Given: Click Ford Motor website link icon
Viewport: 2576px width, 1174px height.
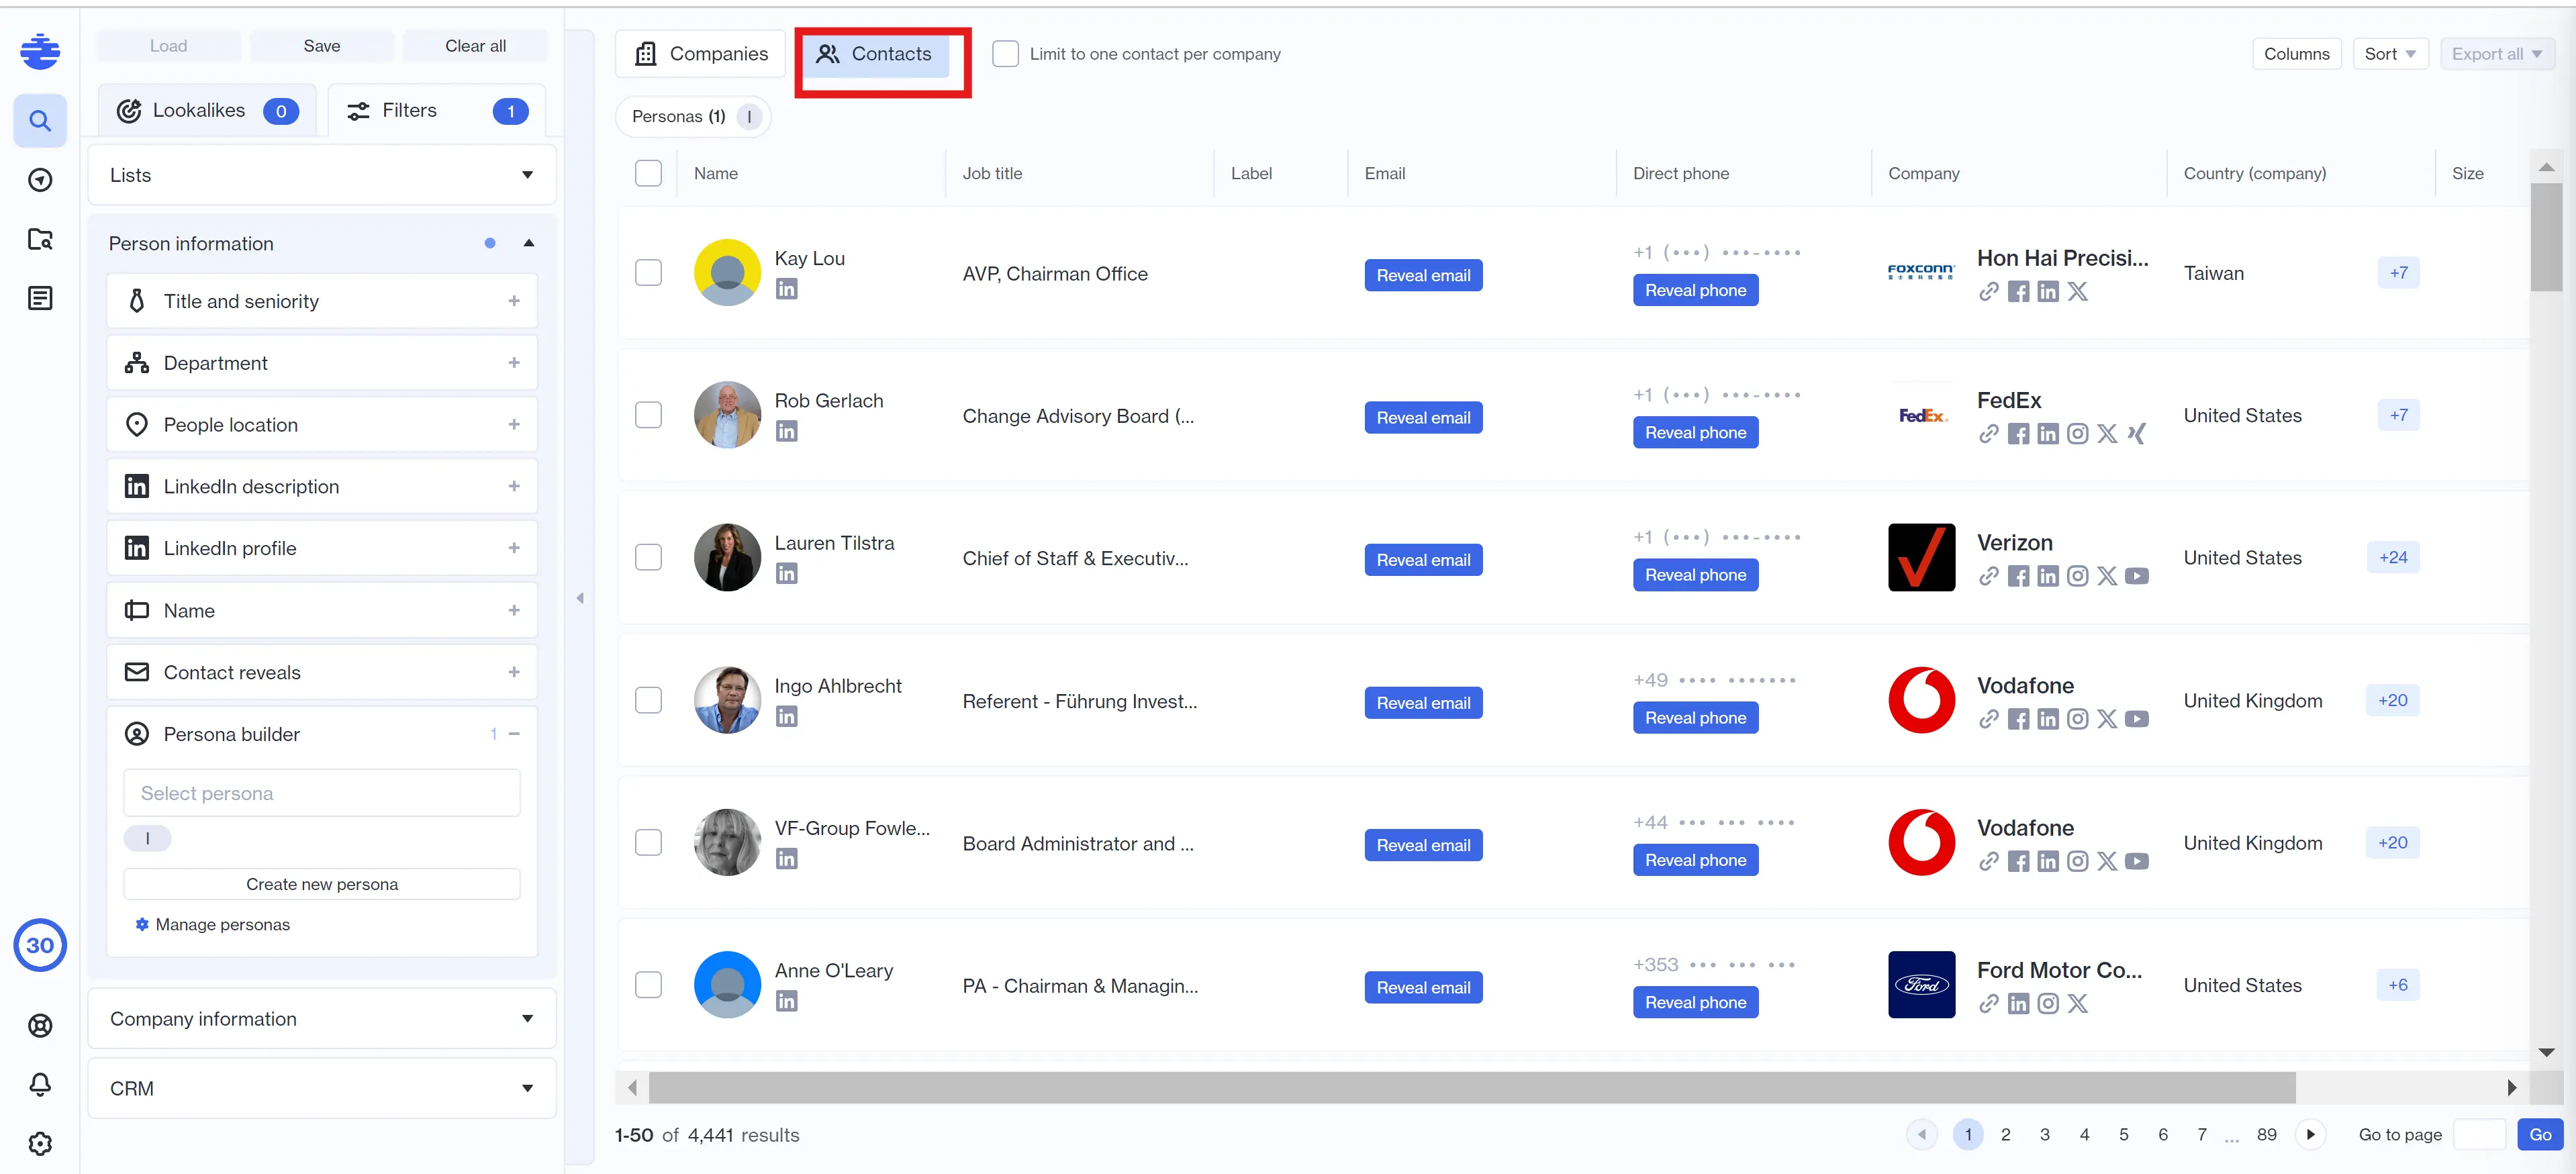Looking at the screenshot, I should click(1988, 1003).
